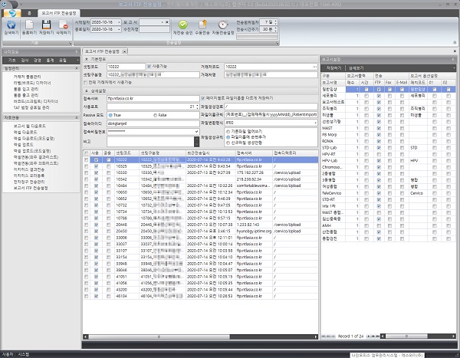Open the 보고서설정 toolbar overflow arrow
460x358 pixels.
pos(454,68)
